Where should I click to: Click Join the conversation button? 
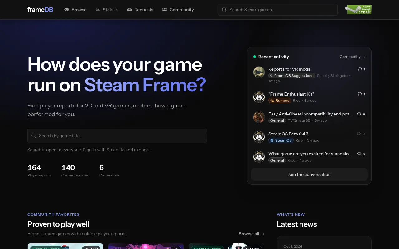tap(309, 174)
